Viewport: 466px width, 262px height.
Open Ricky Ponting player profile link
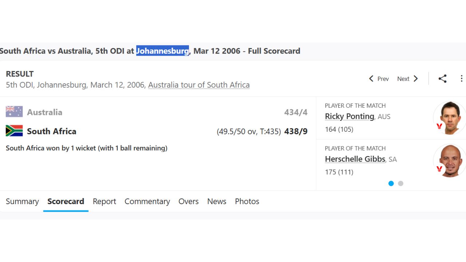tap(349, 116)
